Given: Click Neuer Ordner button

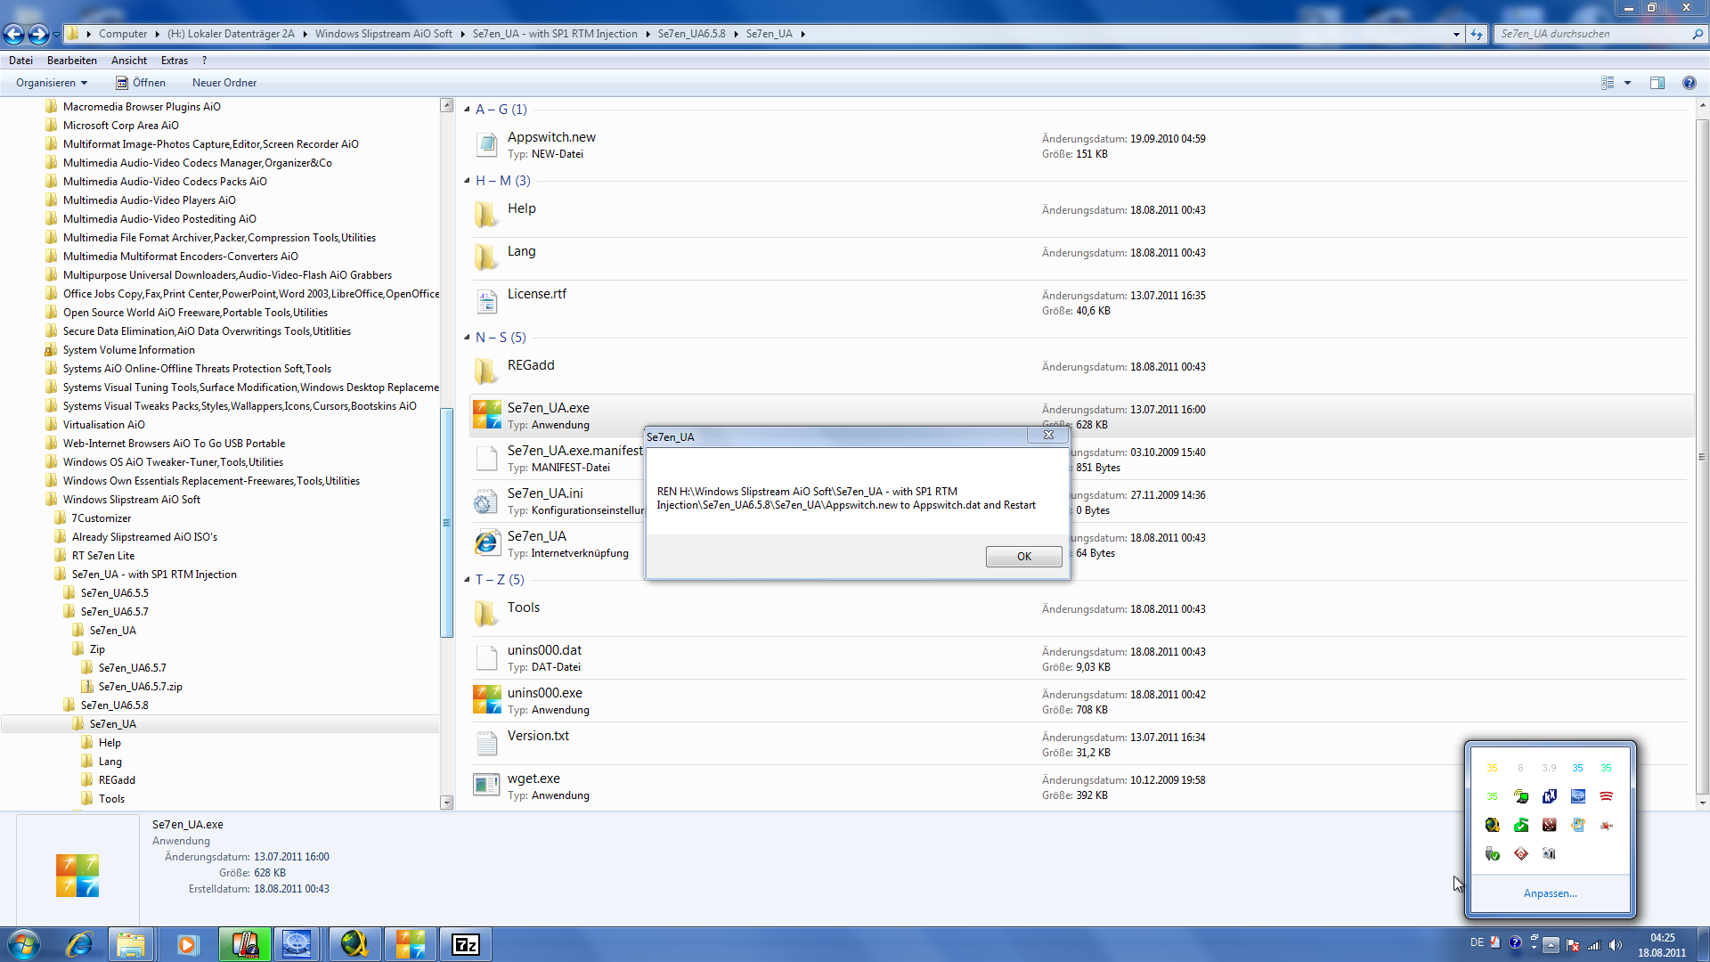Looking at the screenshot, I should (224, 83).
